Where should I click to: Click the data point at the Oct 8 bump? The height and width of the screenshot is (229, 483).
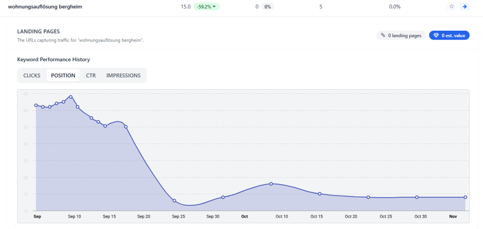271,184
